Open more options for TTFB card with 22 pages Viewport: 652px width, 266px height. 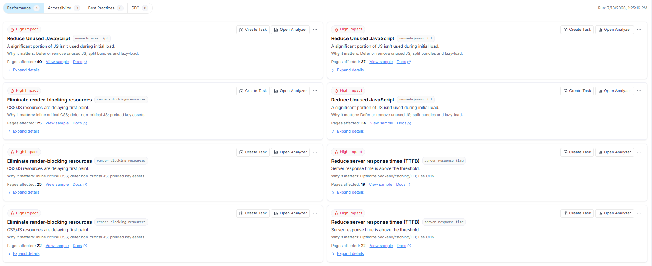(639, 213)
